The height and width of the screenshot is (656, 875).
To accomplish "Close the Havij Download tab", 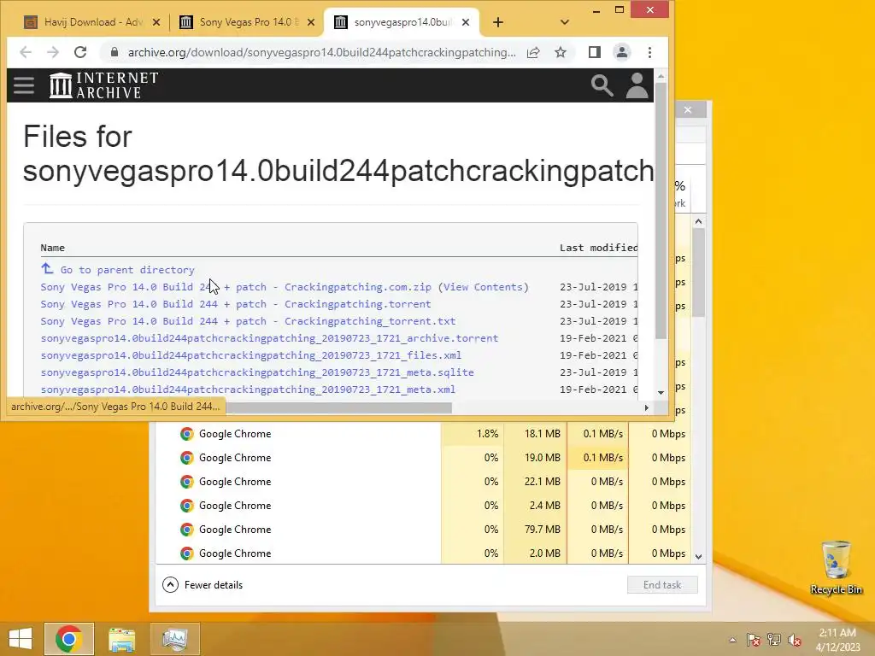I will pos(156,22).
